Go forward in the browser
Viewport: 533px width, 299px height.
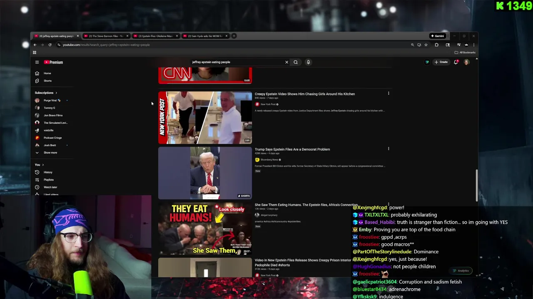click(x=42, y=45)
